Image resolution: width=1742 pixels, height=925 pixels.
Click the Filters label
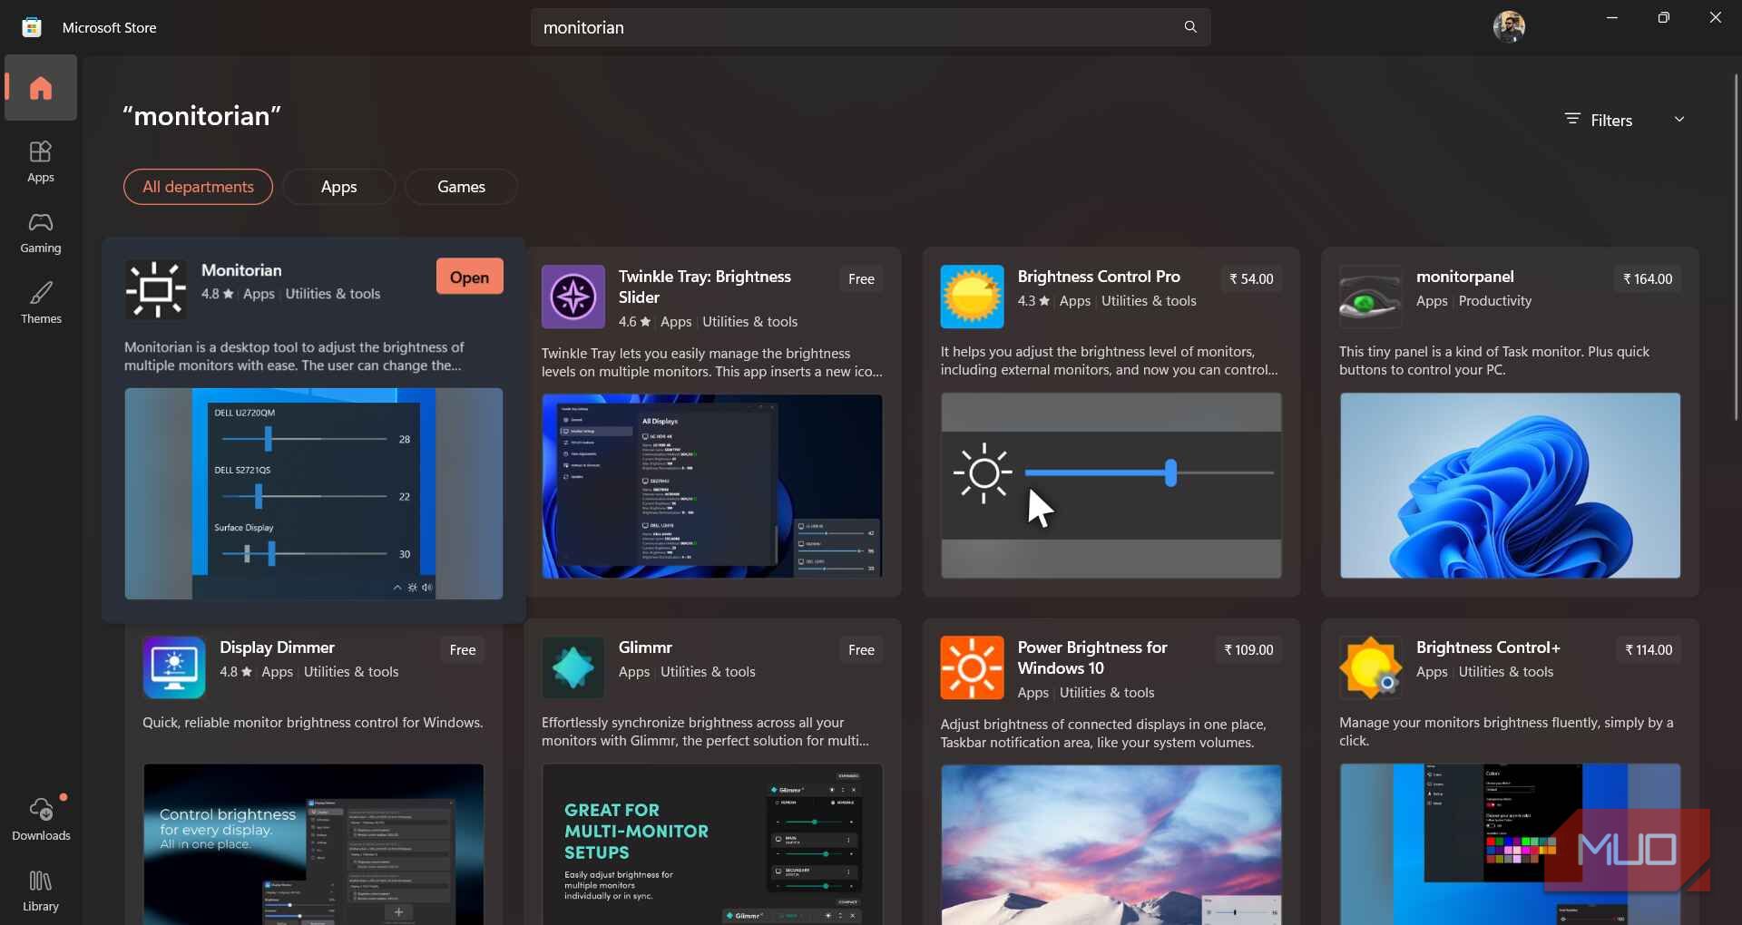[x=1611, y=121]
